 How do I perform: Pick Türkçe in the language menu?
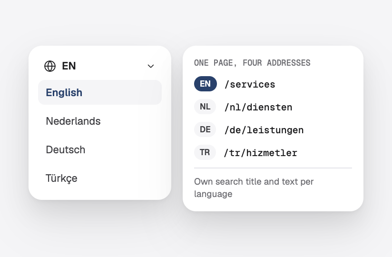(100, 178)
